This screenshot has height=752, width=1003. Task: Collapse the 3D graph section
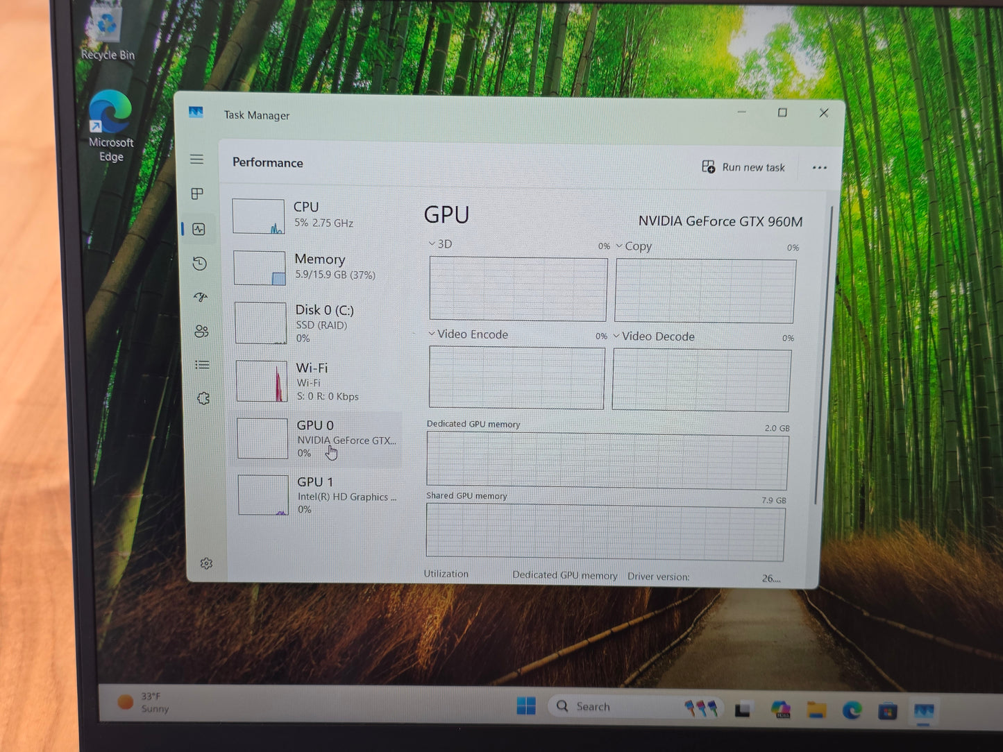tap(432, 244)
